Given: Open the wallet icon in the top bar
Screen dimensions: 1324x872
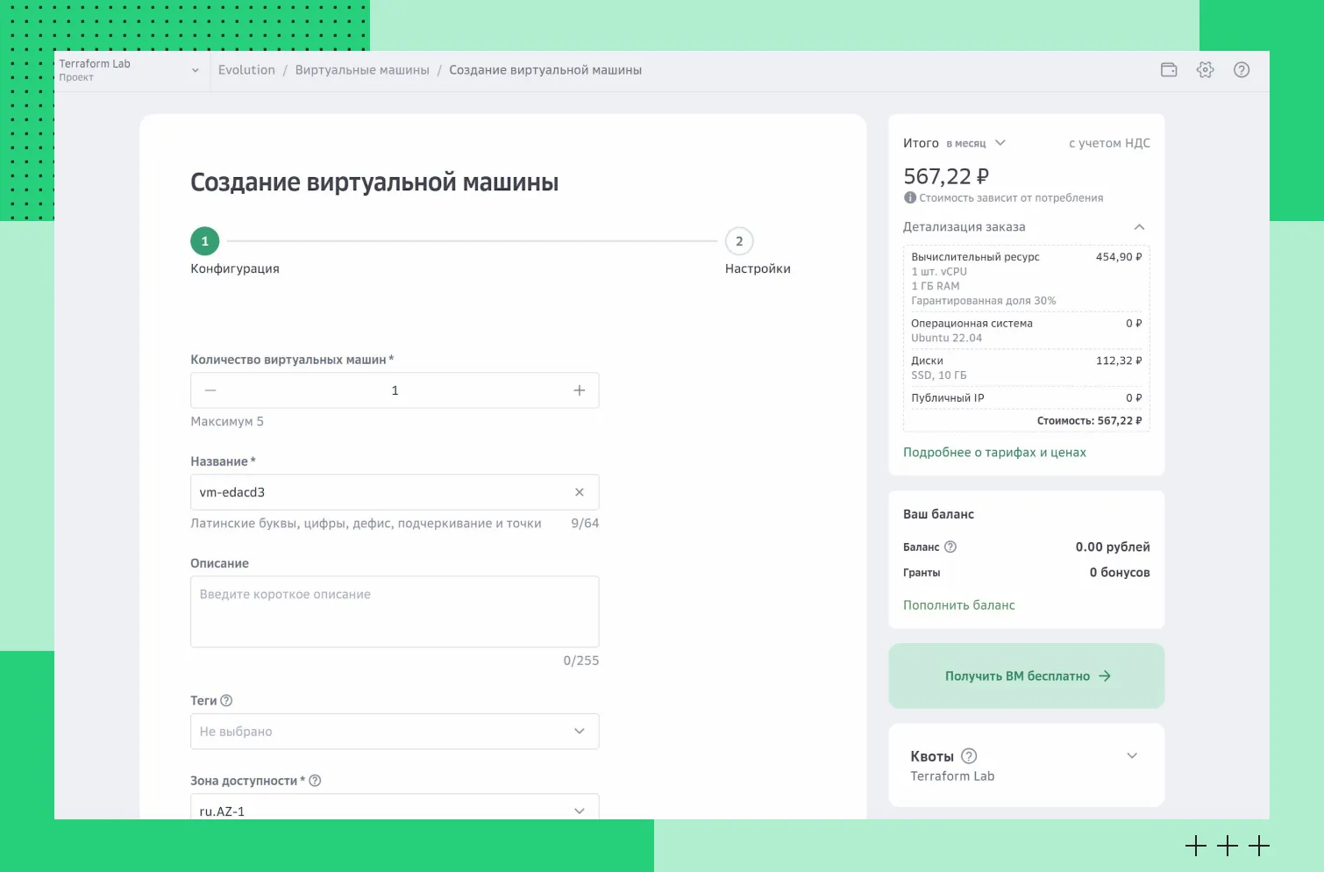Looking at the screenshot, I should click(x=1169, y=69).
